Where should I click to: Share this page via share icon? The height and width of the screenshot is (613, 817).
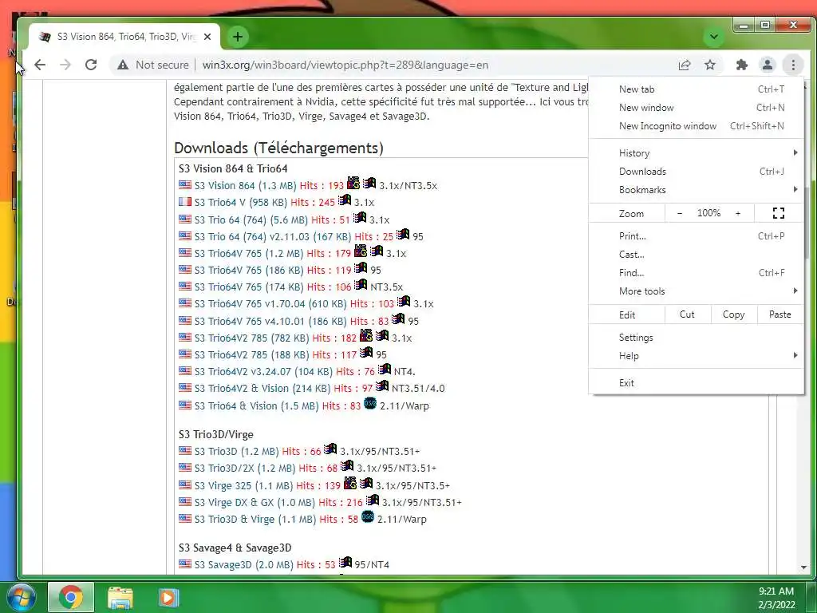[684, 65]
